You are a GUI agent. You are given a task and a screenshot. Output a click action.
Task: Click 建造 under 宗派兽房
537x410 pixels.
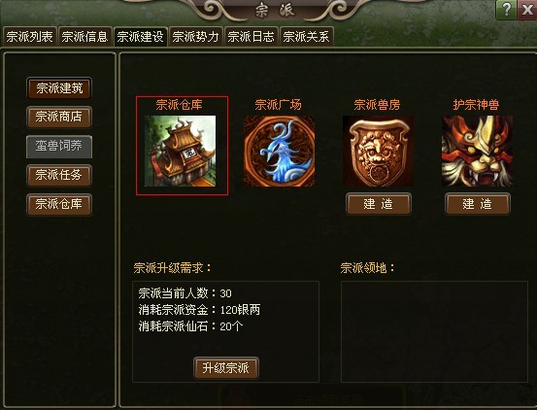379,204
